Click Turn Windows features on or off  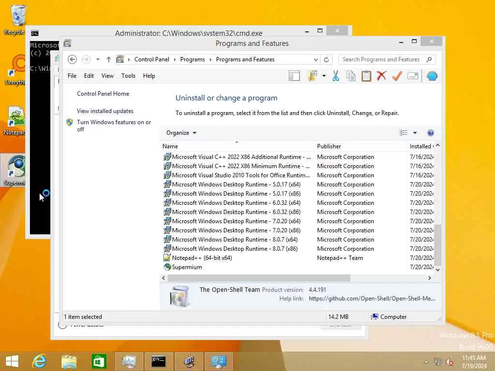coord(114,126)
